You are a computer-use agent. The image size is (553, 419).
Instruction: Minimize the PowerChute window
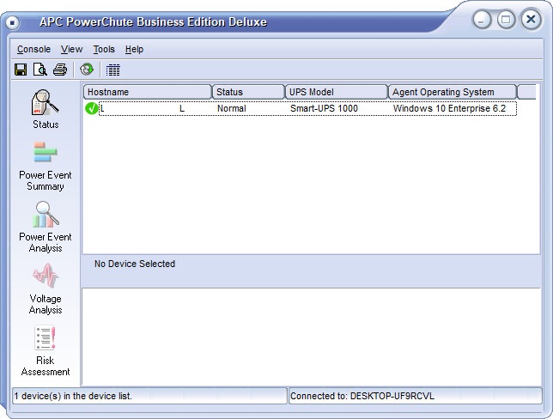click(482, 20)
